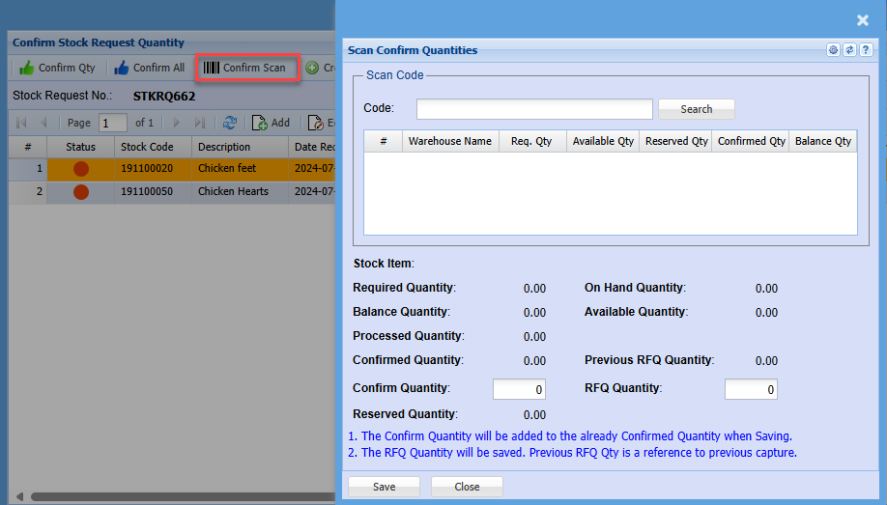The image size is (887, 505).
Task: Go to the first page of grid
Action: (21, 123)
